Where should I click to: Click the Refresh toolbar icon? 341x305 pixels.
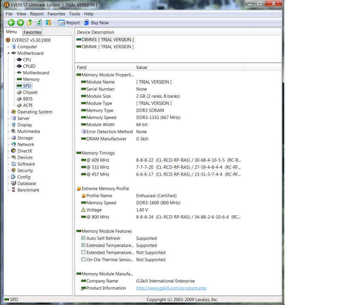coord(39,23)
